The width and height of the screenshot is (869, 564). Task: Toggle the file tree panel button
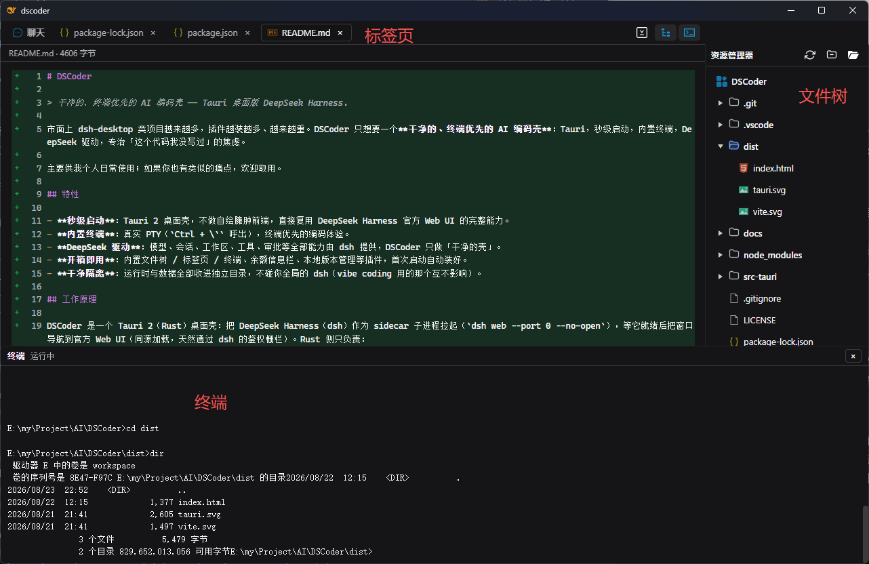click(666, 33)
